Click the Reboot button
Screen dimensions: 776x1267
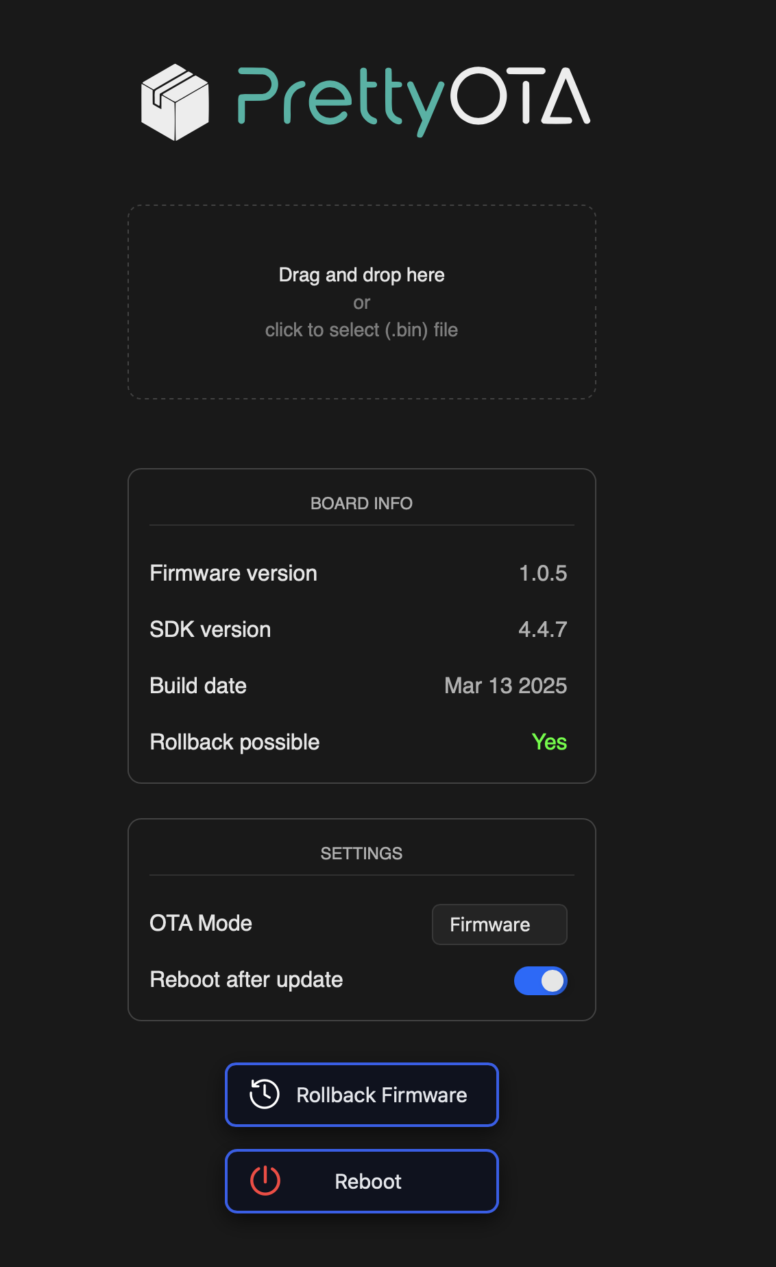[x=362, y=1181]
